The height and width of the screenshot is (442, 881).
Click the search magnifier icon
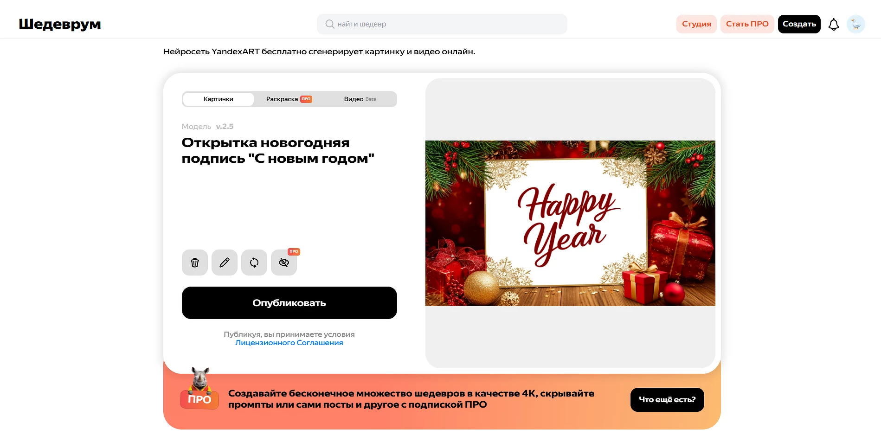pyautogui.click(x=330, y=24)
